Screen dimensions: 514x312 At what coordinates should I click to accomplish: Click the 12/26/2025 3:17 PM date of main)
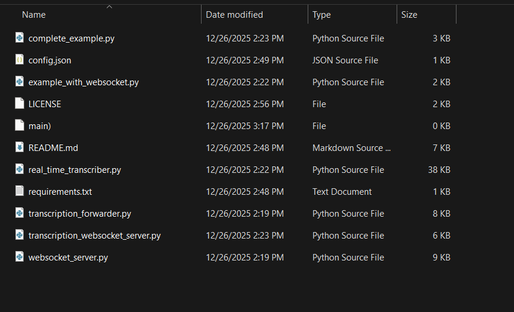[x=245, y=126]
